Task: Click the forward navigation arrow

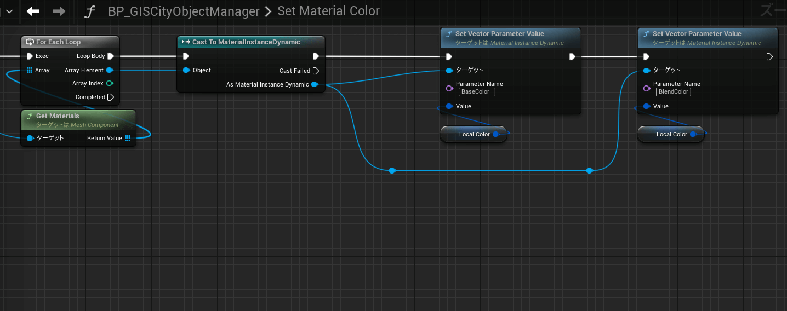Action: click(59, 11)
